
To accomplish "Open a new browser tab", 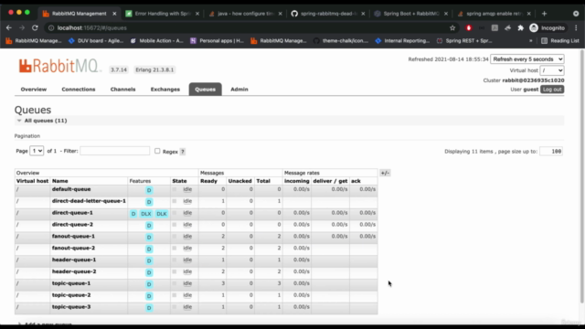I will tap(545, 14).
